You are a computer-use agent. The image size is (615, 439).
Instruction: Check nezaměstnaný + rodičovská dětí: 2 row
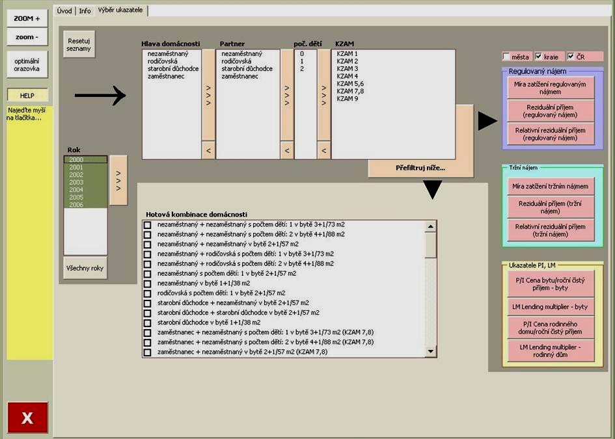coord(148,264)
